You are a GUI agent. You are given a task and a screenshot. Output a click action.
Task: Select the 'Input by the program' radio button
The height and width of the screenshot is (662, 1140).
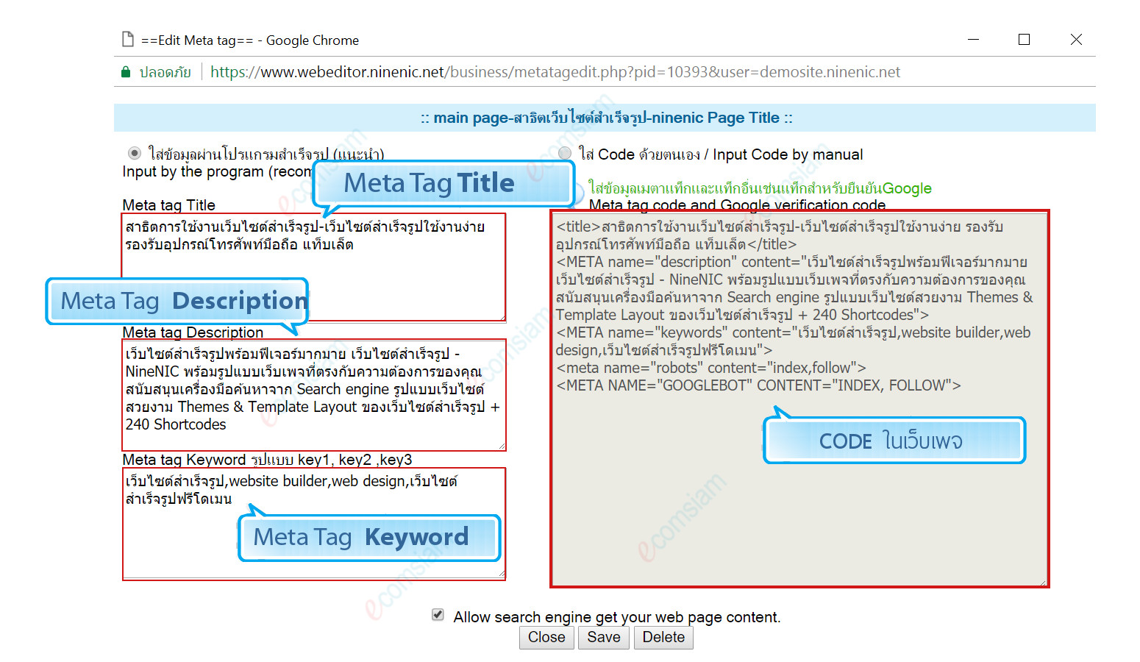(x=135, y=153)
